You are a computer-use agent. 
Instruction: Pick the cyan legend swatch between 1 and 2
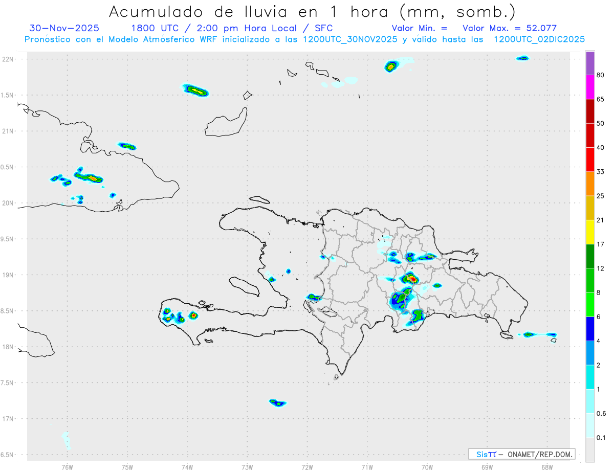(590, 376)
